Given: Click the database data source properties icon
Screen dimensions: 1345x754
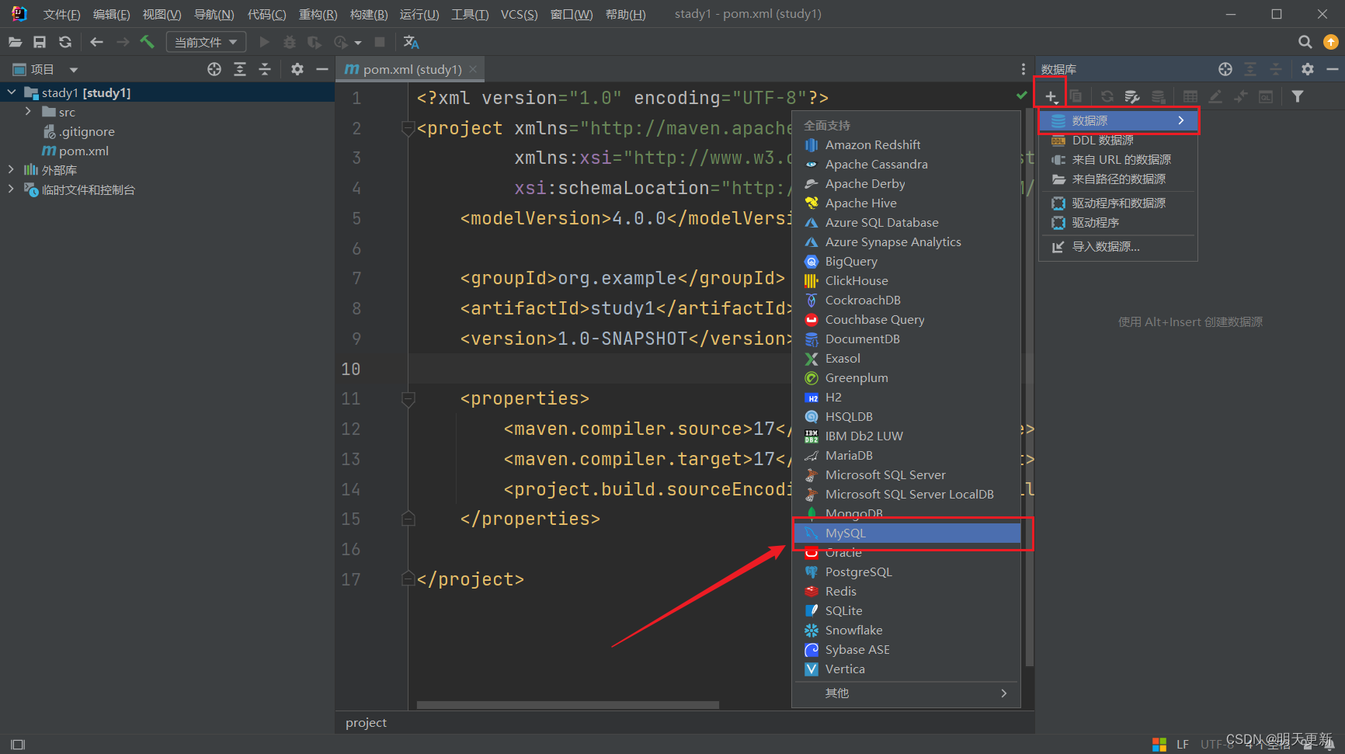Looking at the screenshot, I should (x=1132, y=96).
